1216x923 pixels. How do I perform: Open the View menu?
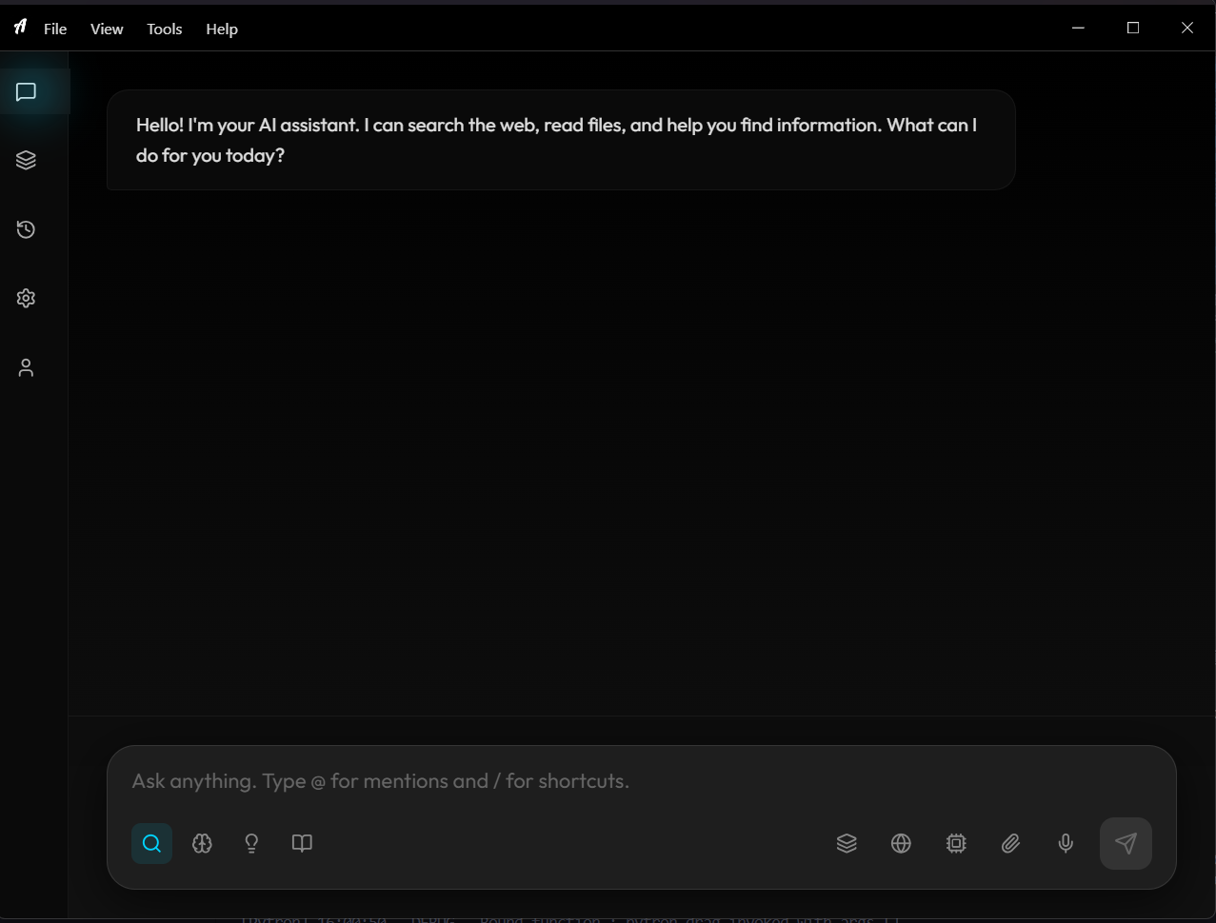point(106,29)
